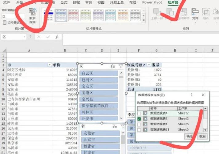This screenshot has height=154, width=219.
Task: Click the fx insert function icon
Action: 57,37
